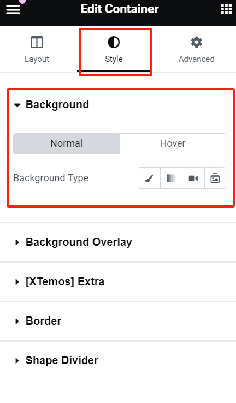Open the Advanced tab label
The height and width of the screenshot is (403, 236).
197,59
